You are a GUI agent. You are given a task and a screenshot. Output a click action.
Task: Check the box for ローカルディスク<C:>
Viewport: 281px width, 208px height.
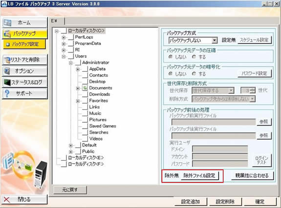[x=64, y=31]
